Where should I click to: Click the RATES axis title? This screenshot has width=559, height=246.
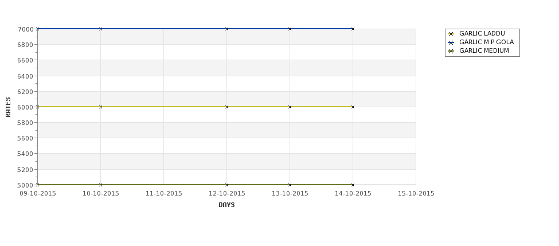[9, 107]
